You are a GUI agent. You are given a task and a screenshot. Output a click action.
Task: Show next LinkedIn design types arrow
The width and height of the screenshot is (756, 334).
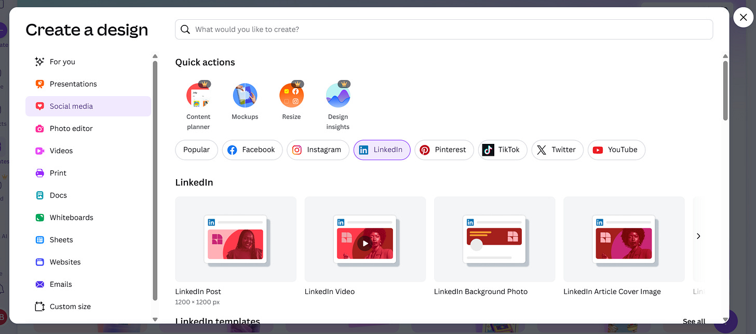point(698,236)
